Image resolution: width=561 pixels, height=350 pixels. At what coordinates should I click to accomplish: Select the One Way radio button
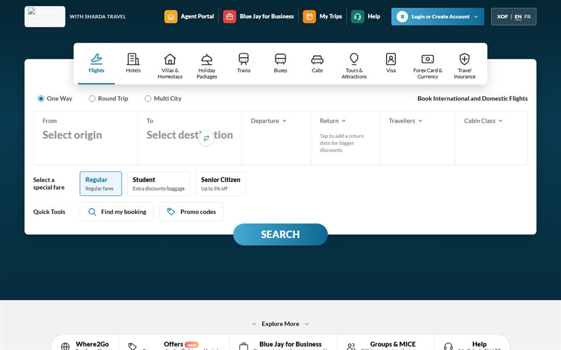41,99
